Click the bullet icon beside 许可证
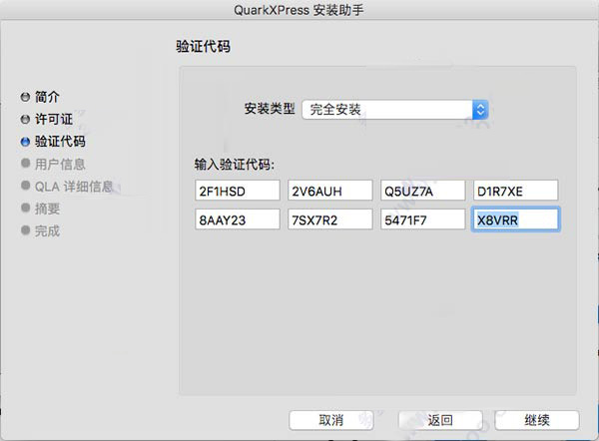The height and width of the screenshot is (441, 599). [25, 119]
